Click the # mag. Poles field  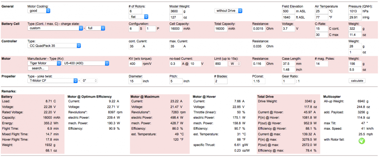321,64
